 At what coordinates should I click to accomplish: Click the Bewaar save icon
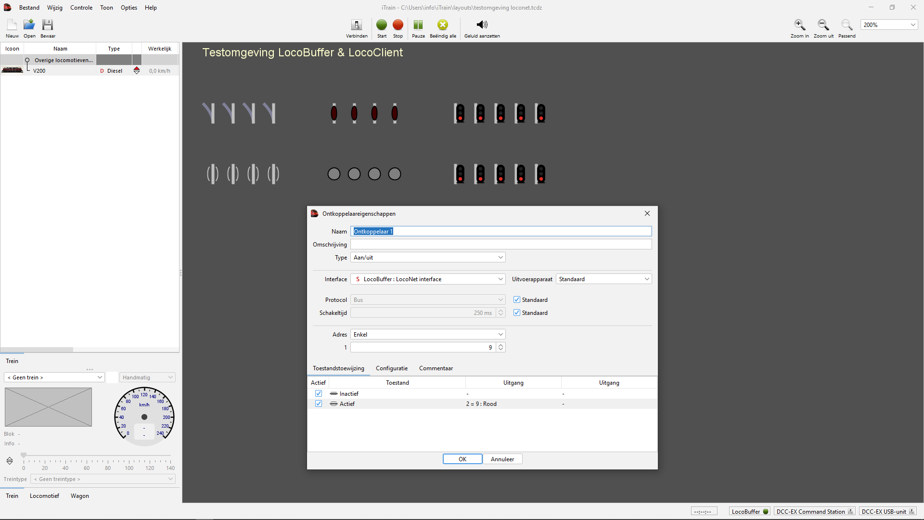point(47,25)
